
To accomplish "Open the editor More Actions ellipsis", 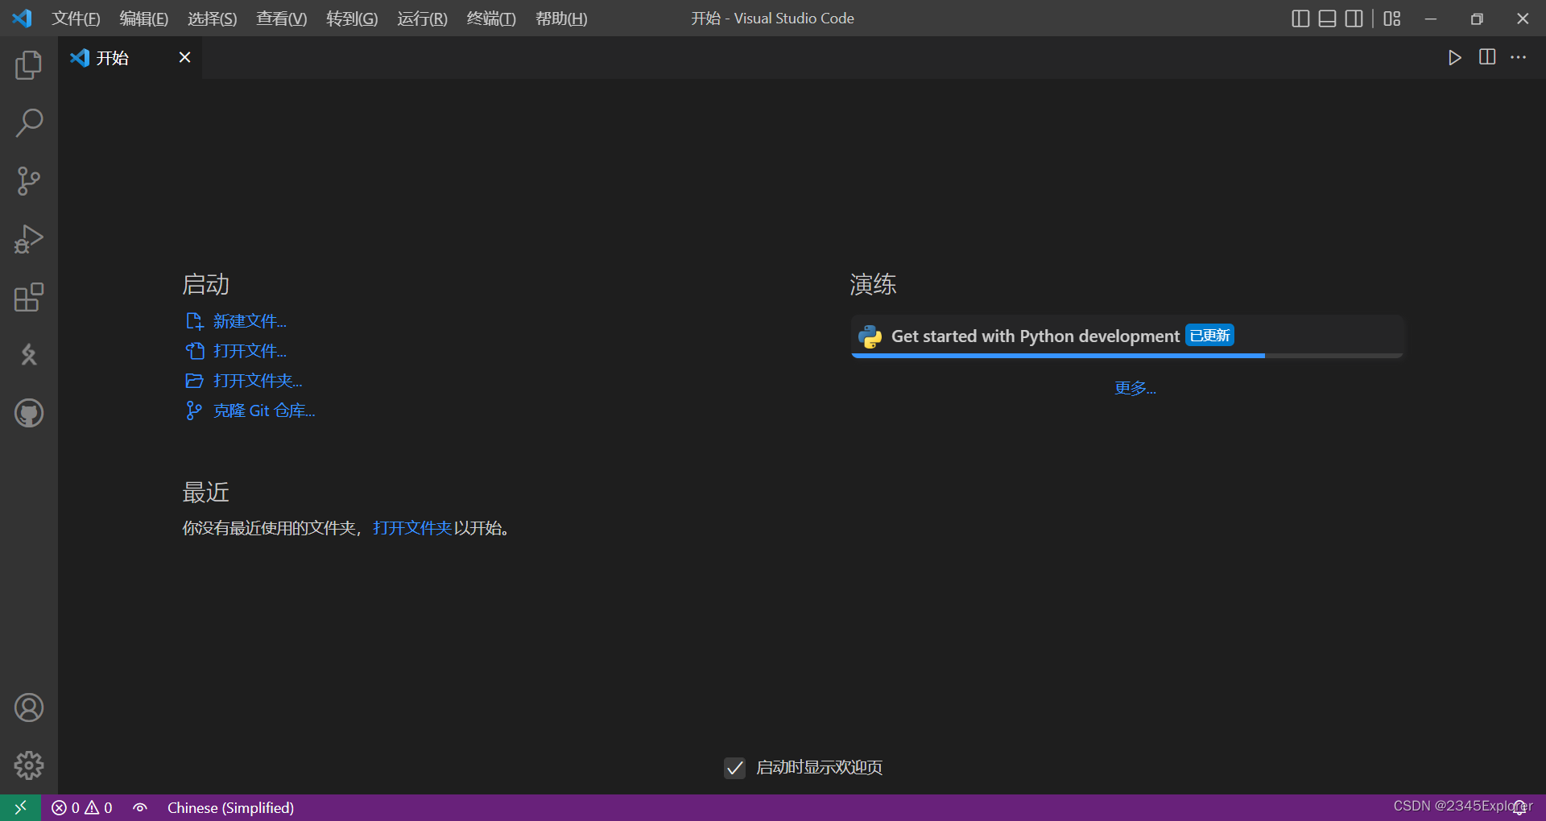I will point(1518,57).
